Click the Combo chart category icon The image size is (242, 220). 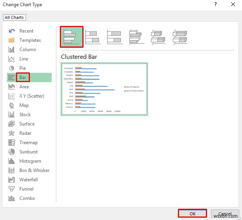pyautogui.click(x=12, y=198)
